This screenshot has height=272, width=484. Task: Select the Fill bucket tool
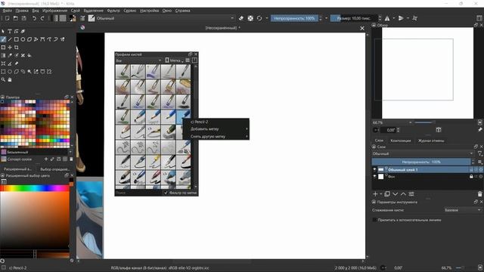pyautogui.click(x=29, y=55)
